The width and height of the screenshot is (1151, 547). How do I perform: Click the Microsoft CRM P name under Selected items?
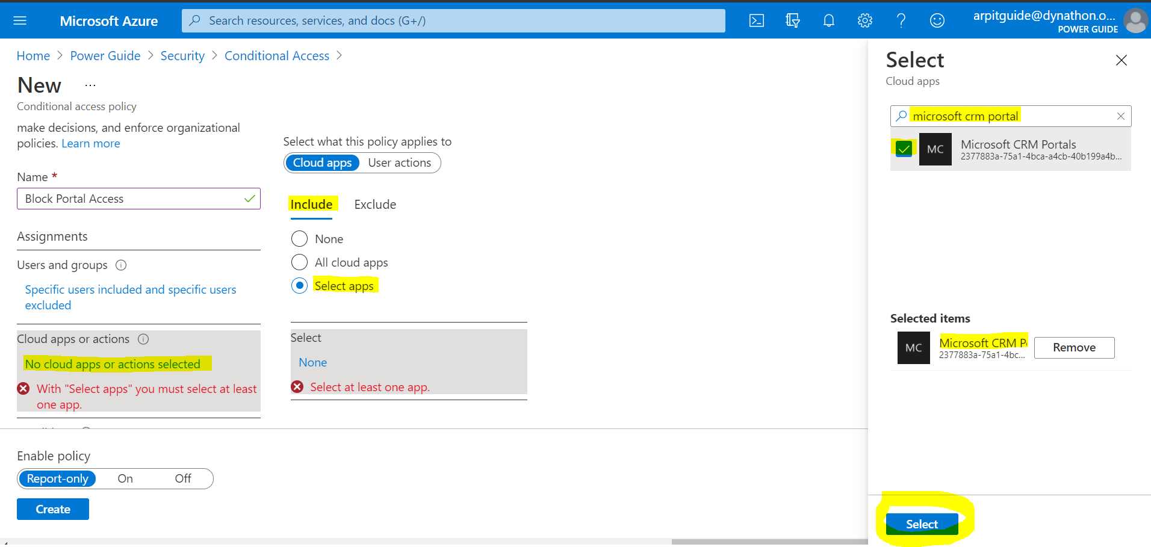[983, 343]
